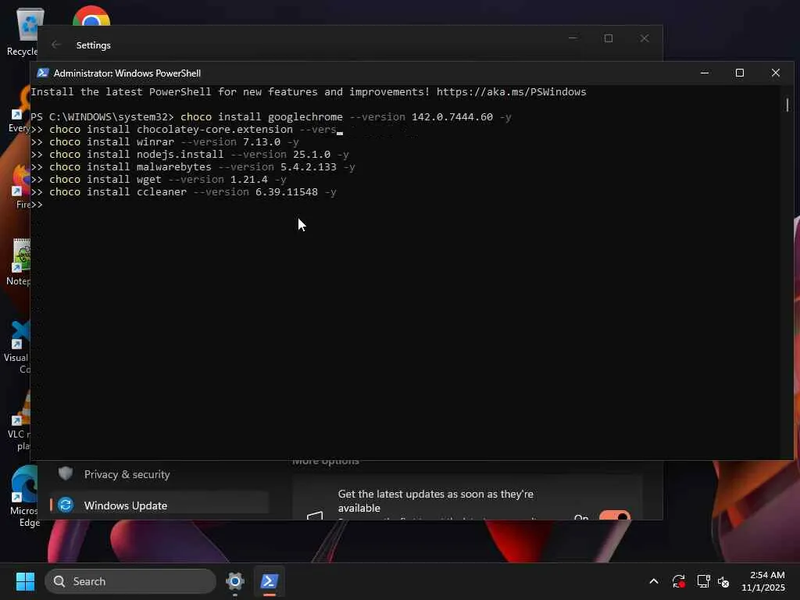Screen dimensions: 800x600
Task: Click the 'choco install ccleaner' line
Action: (184, 192)
